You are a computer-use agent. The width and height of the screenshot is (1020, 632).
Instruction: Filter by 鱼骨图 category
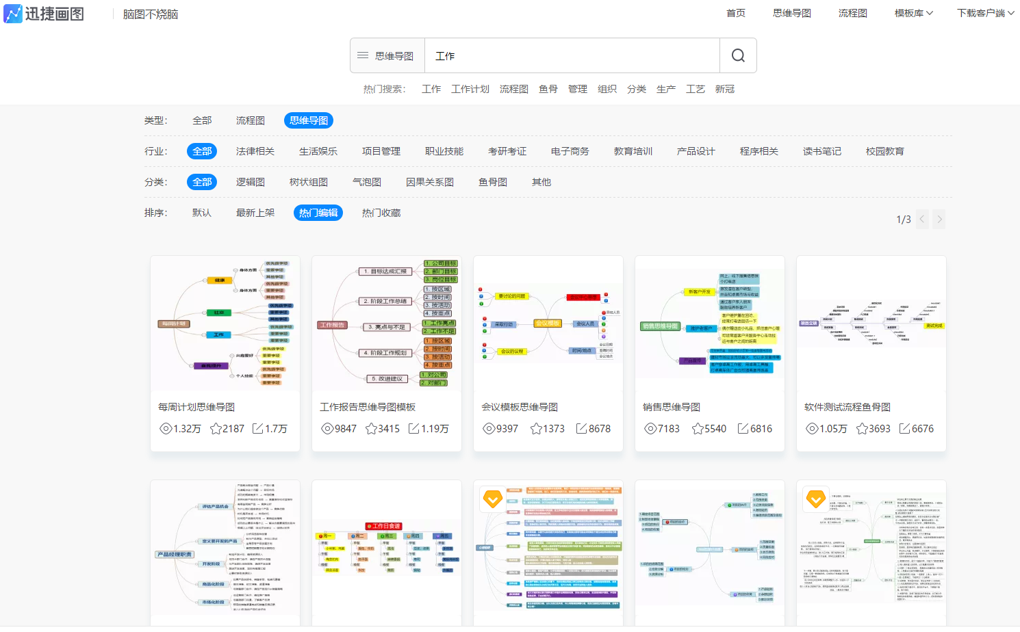(x=492, y=181)
